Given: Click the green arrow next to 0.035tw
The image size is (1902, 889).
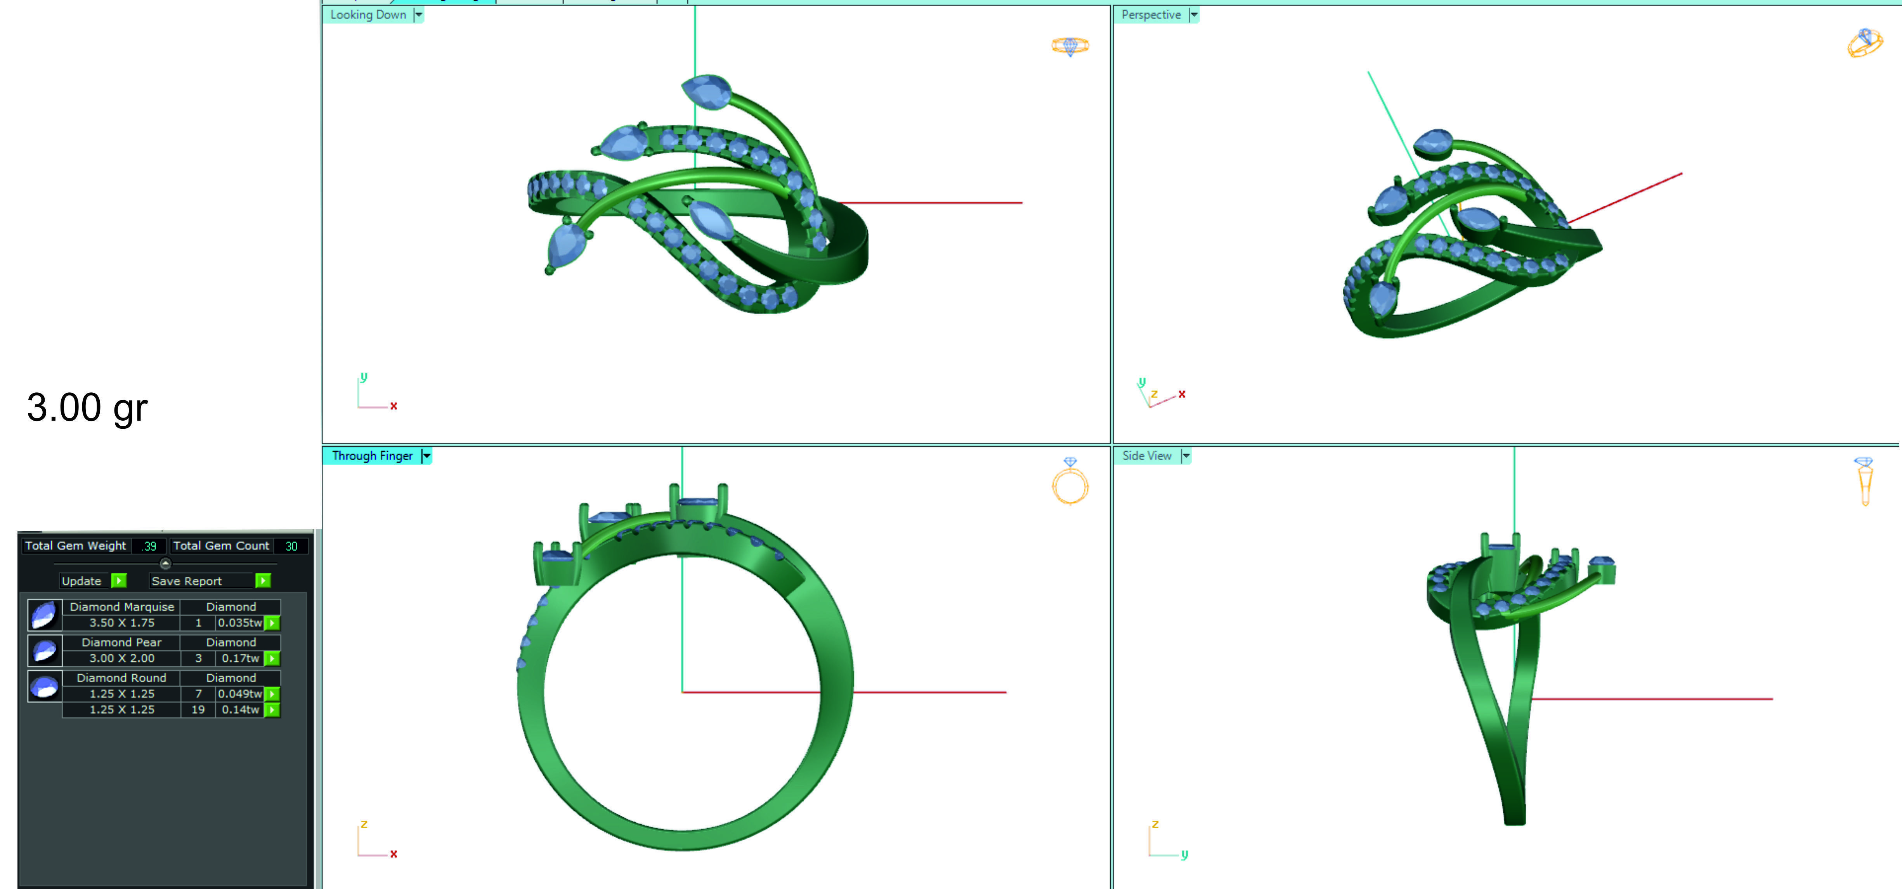Looking at the screenshot, I should [x=272, y=623].
